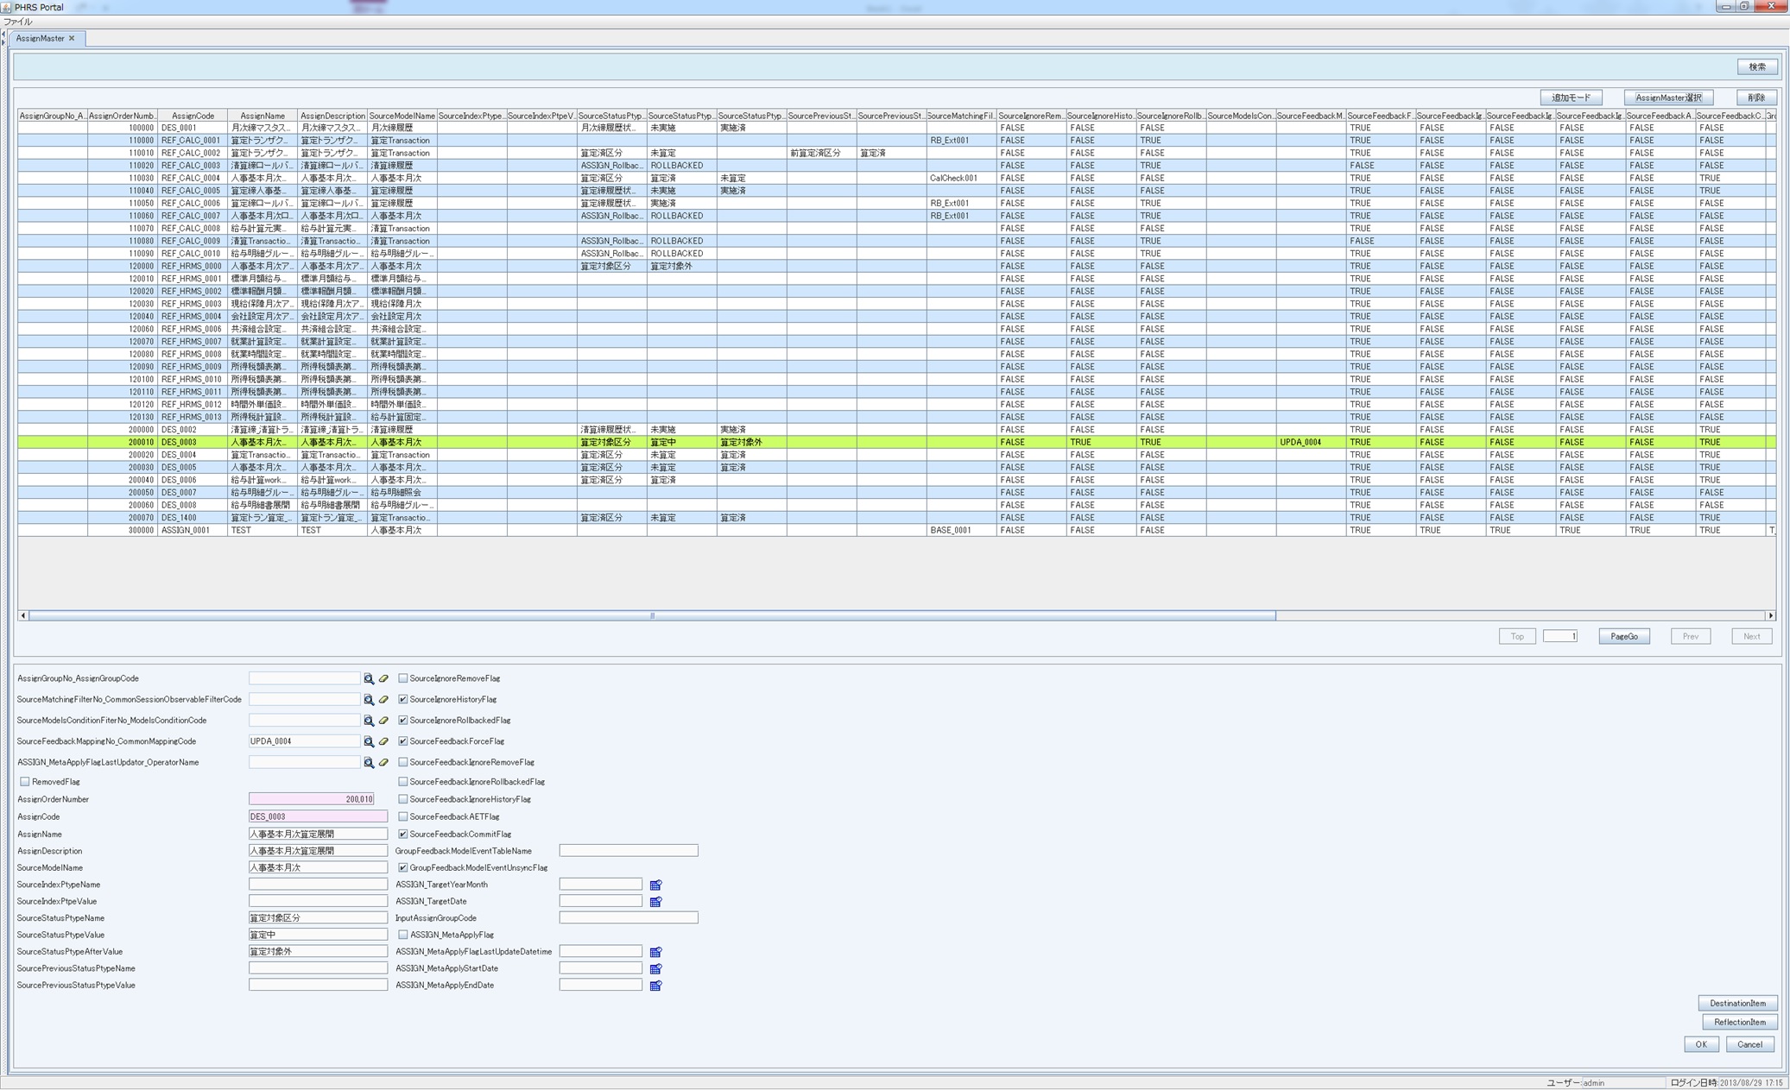The height and width of the screenshot is (1090, 1790).
Task: Toggle the SourceFeedbackForceFlag checkbox
Action: [x=402, y=740]
